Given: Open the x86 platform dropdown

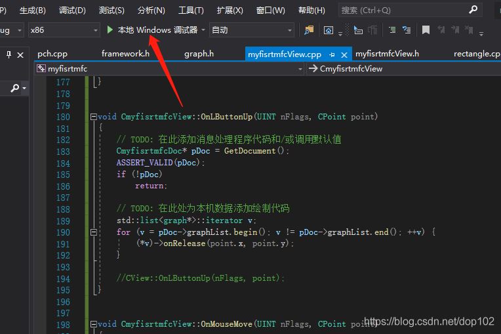Looking at the screenshot, I should [64, 30].
